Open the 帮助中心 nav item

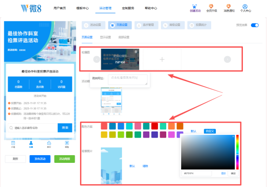coord(151,8)
